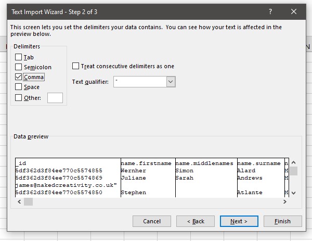Click id 5df362d3f84ee770c5574869 in preview

(x=59, y=178)
